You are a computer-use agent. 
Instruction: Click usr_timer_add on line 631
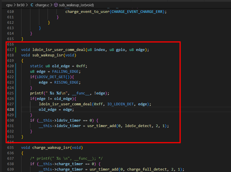102,126
